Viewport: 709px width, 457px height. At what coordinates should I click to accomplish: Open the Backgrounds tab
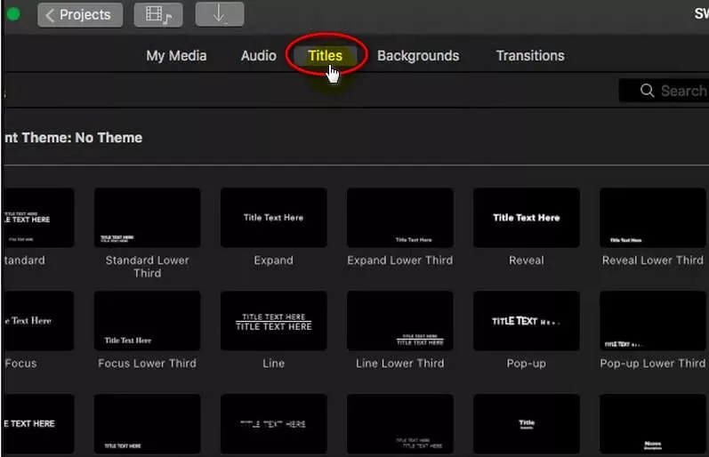coord(418,56)
